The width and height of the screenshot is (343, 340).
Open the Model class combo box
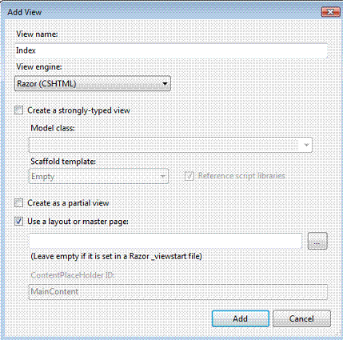170,145
